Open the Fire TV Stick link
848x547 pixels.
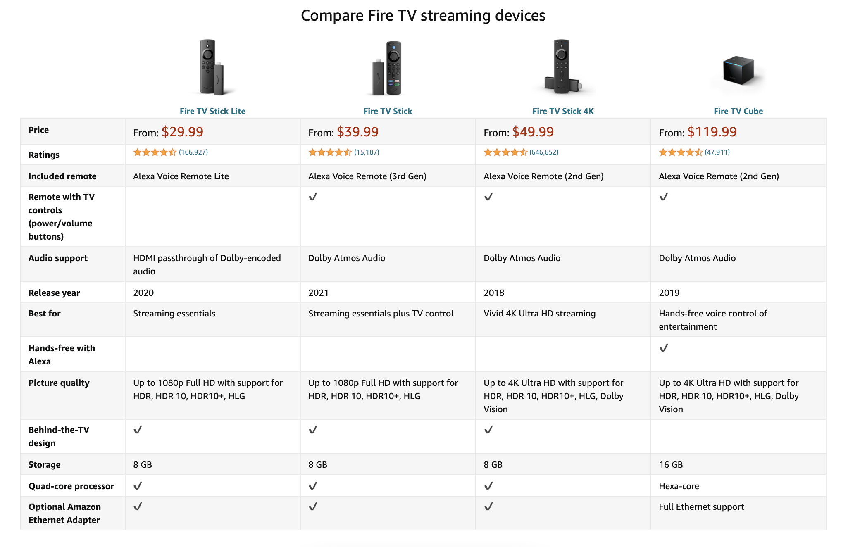point(388,111)
